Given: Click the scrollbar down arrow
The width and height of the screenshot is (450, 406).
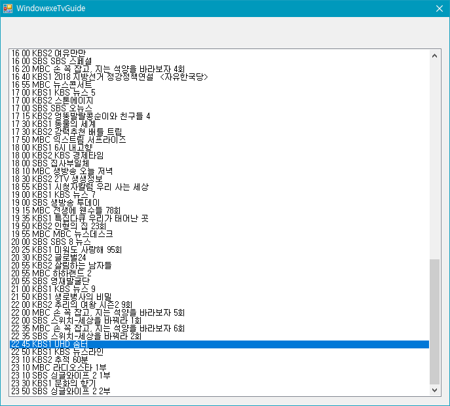Looking at the screenshot, I should pyautogui.click(x=434, y=390).
